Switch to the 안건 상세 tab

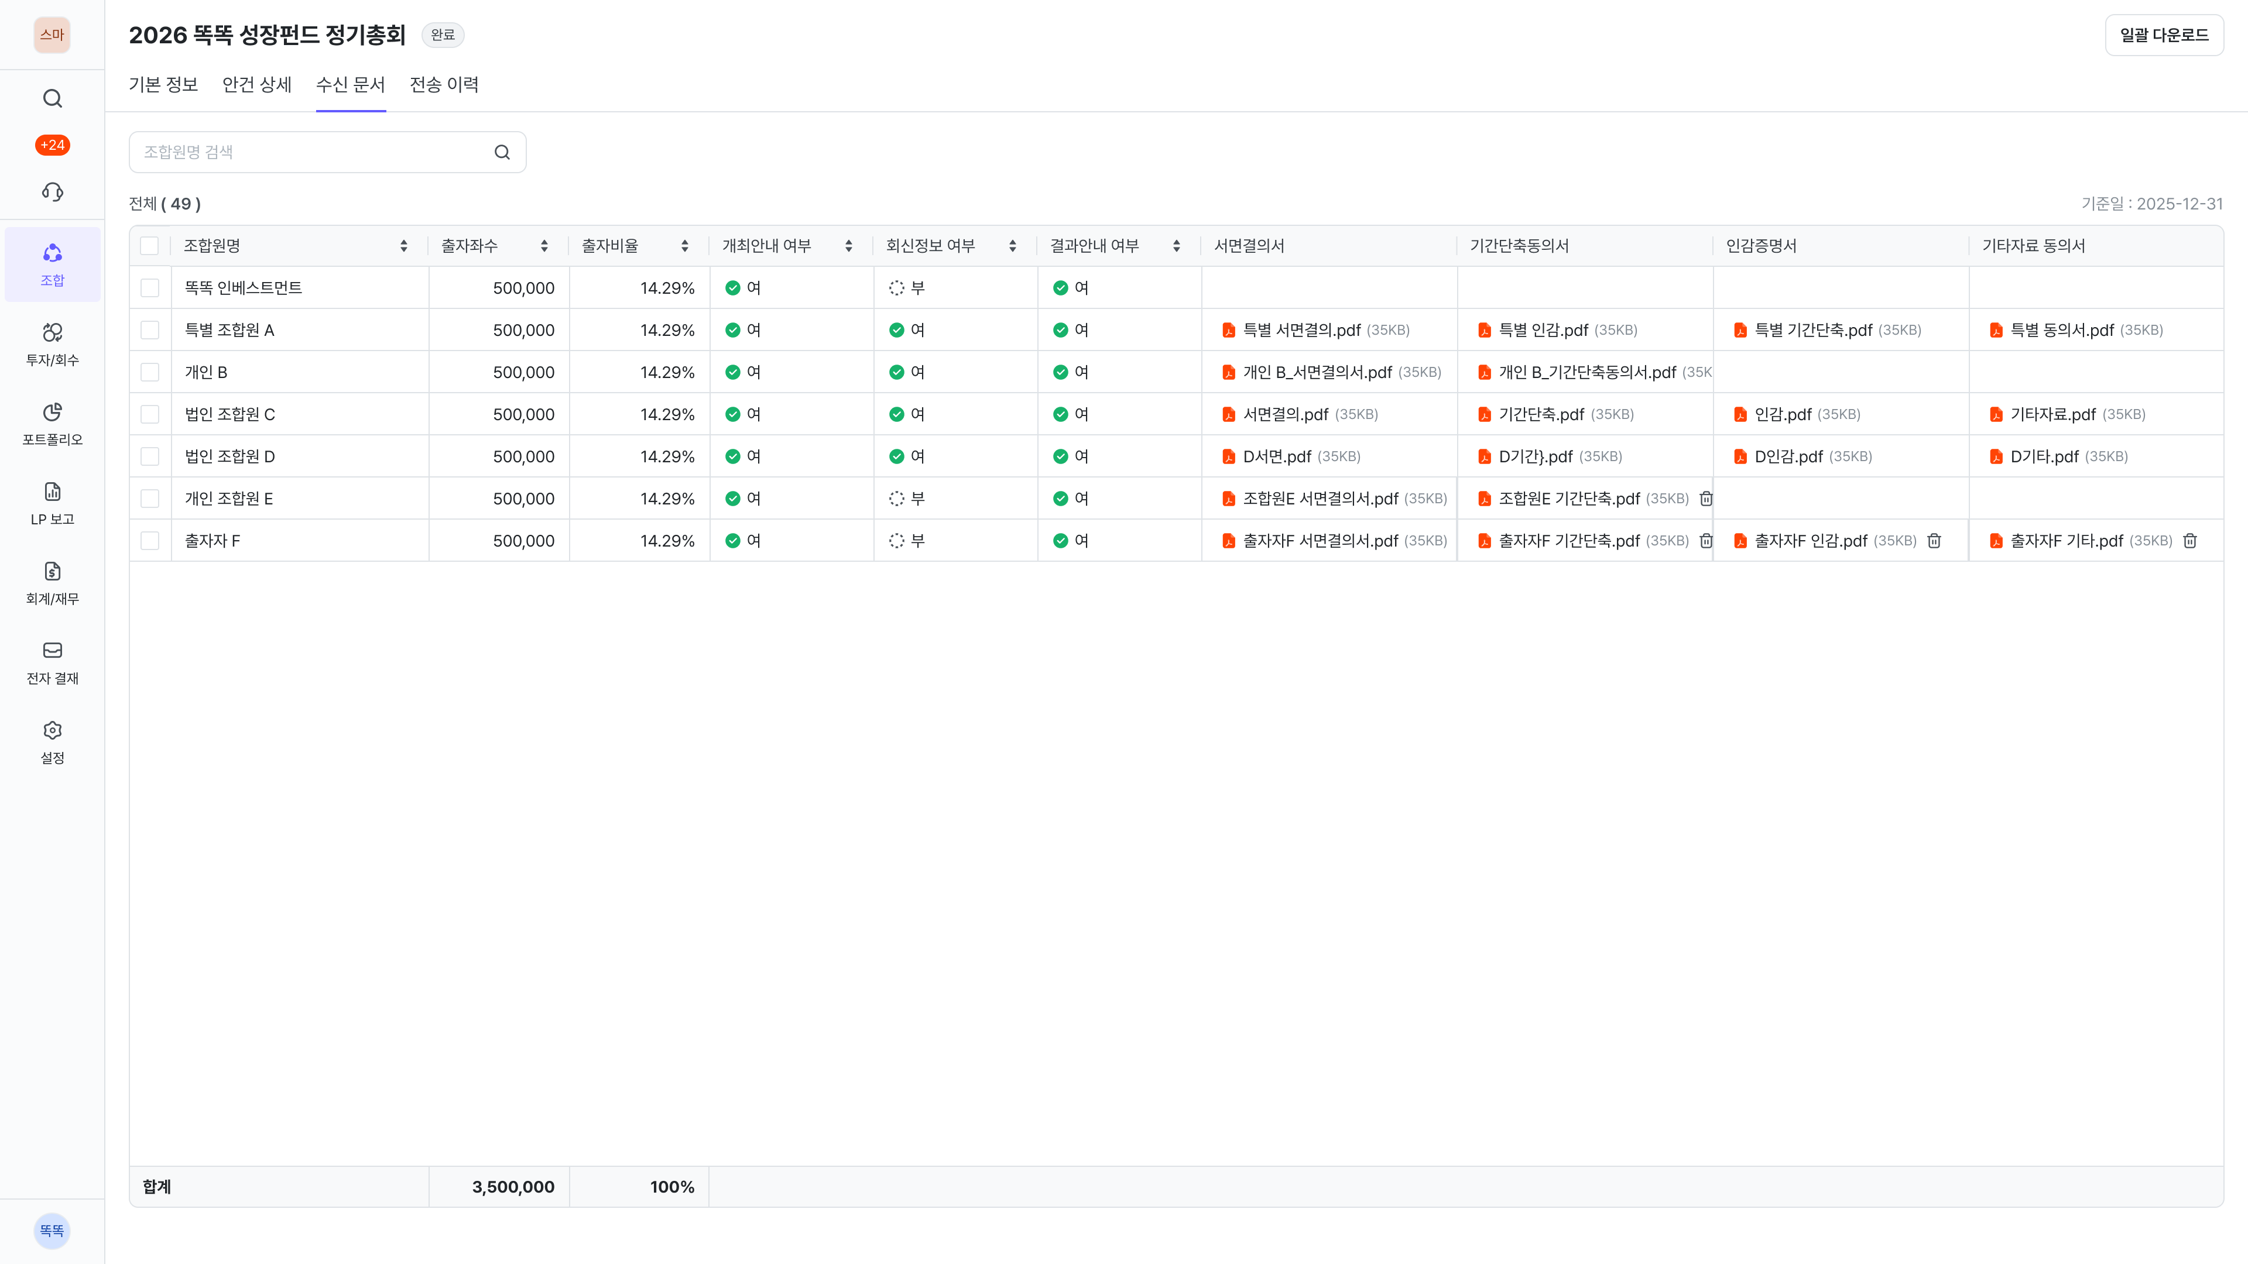pos(256,85)
